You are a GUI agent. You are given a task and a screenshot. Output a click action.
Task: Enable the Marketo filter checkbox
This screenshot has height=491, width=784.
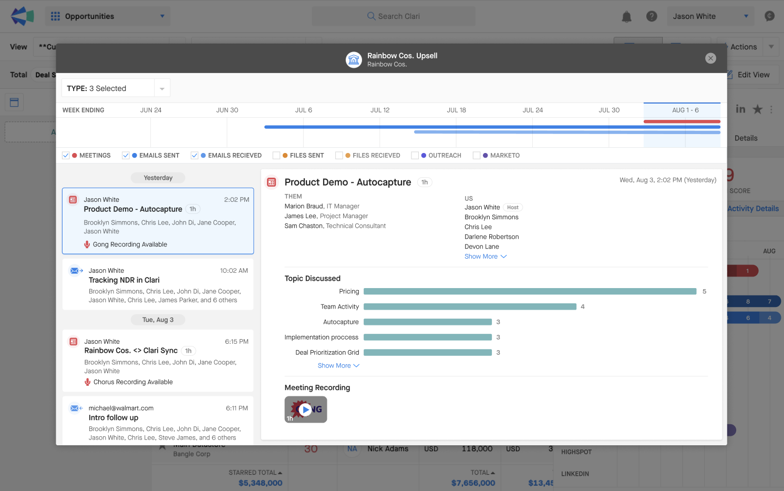(x=477, y=156)
